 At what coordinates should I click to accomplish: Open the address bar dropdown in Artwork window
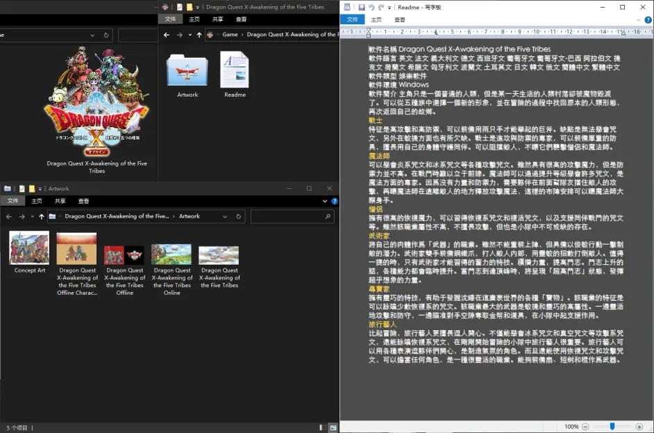click(x=225, y=216)
